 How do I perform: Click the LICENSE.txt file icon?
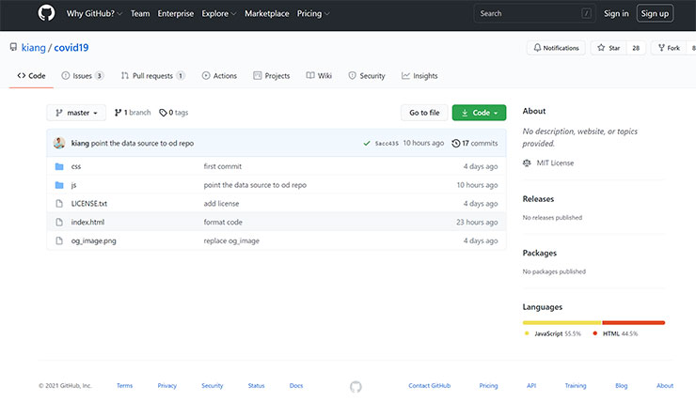pyautogui.click(x=59, y=204)
